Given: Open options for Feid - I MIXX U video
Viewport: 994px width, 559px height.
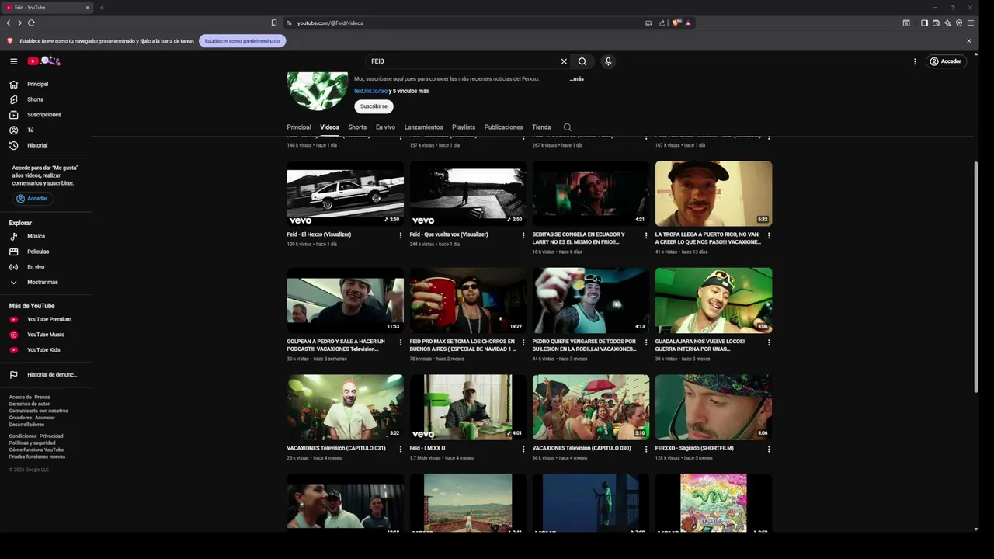Looking at the screenshot, I should (x=523, y=449).
